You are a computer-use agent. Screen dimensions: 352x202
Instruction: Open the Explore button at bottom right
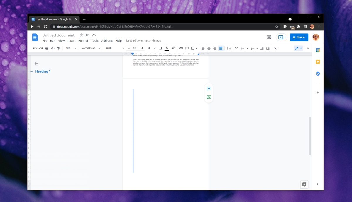(x=304, y=184)
